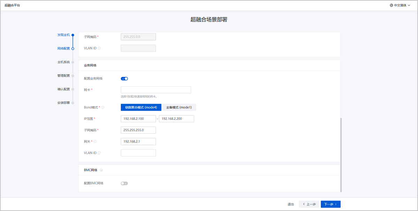Screen dimensions: 418x211
Task: Click the info icon next to 网关
Action: point(95,142)
